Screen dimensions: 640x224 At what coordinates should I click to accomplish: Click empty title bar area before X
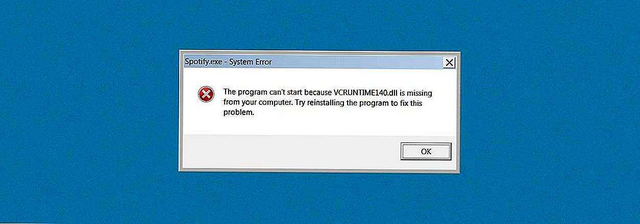357,63
